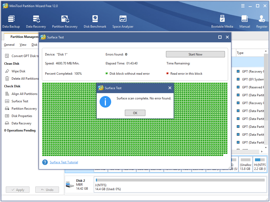
Task: Click the Apply button
Action: tap(18, 190)
